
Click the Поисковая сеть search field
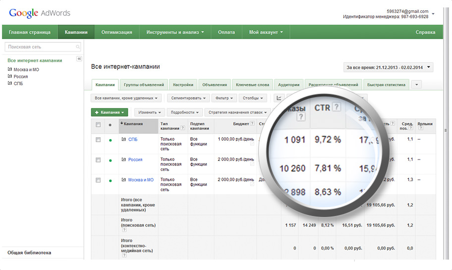[43, 47]
